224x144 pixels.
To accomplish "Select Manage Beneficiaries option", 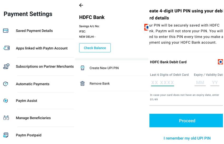I will (x=33, y=118).
